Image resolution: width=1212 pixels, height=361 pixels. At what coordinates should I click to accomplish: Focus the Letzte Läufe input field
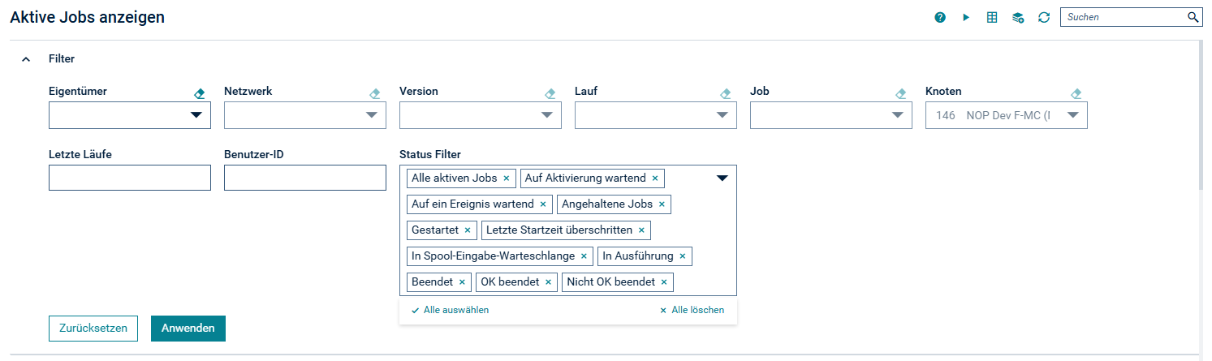coord(130,178)
